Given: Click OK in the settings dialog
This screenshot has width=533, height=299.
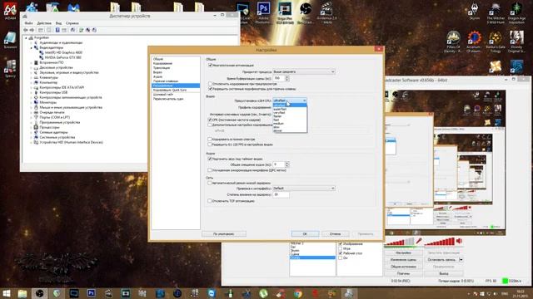Looking at the screenshot, I should pyautogui.click(x=305, y=234).
